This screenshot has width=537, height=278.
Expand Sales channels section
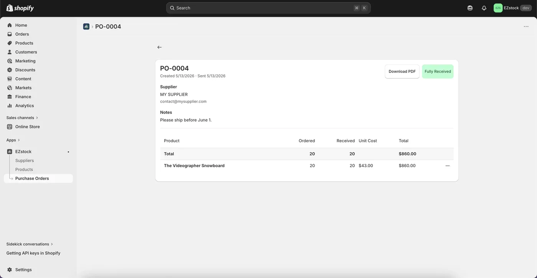22,118
